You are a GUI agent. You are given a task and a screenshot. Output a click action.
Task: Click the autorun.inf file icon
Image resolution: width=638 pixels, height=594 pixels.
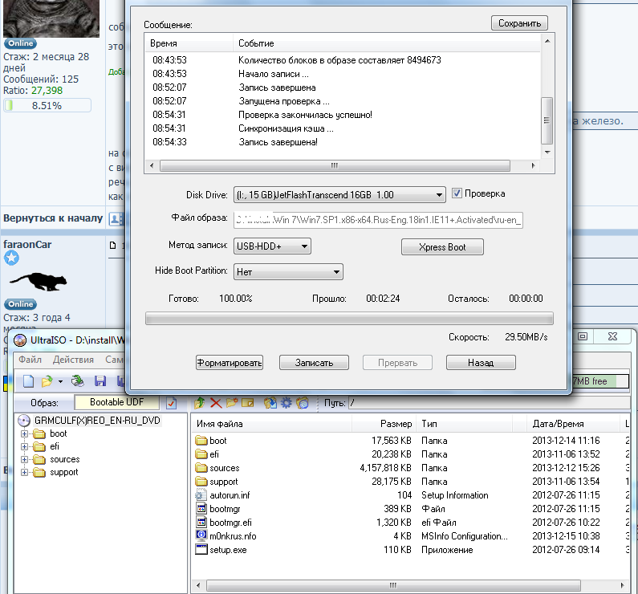click(x=201, y=495)
